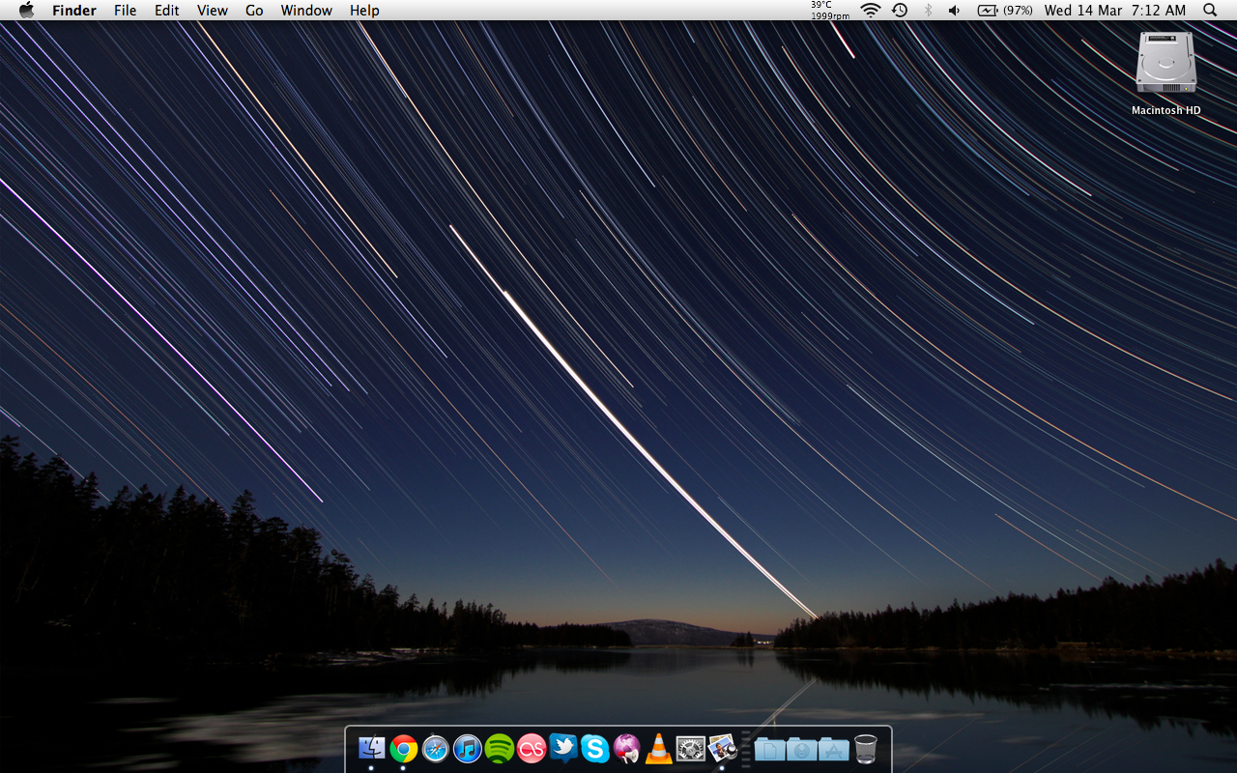Open the Applications stack folder
Image resolution: width=1237 pixels, height=773 pixels.
[x=834, y=748]
